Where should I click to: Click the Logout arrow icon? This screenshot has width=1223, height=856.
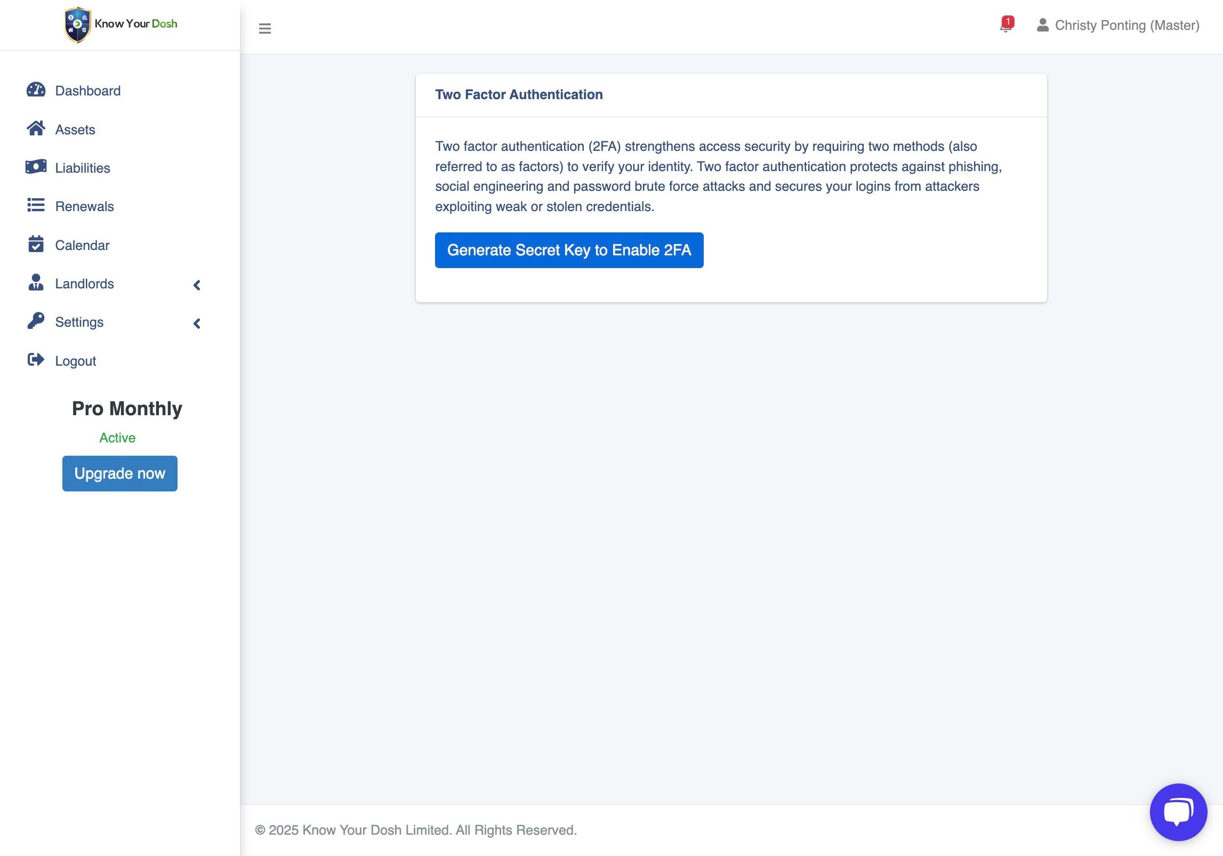tap(36, 360)
